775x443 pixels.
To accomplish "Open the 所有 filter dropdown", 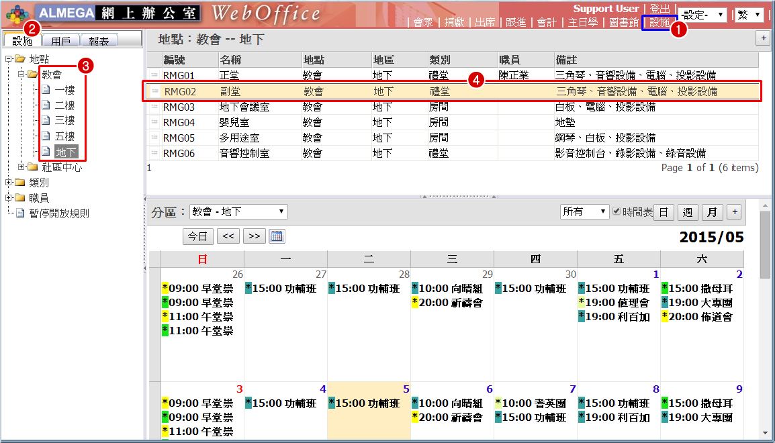I will tap(584, 212).
